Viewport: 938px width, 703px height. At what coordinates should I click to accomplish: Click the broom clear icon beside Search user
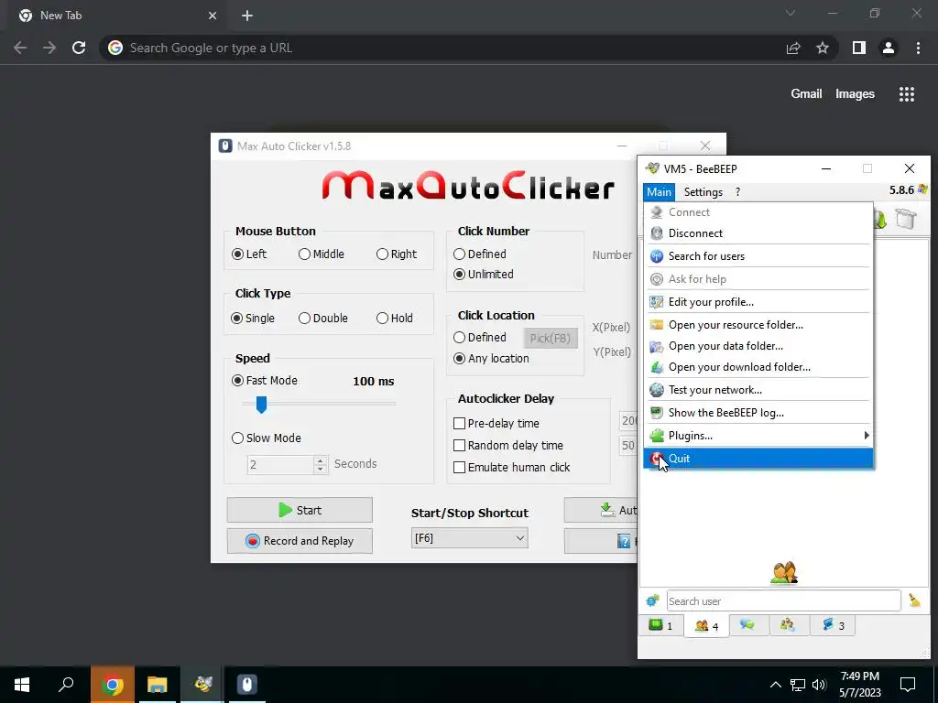coord(914,600)
